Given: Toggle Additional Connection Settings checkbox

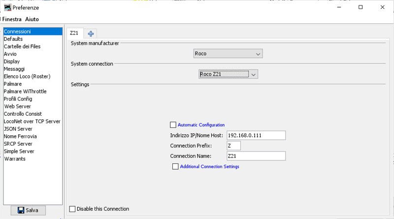Looking at the screenshot, I should (x=175, y=167).
